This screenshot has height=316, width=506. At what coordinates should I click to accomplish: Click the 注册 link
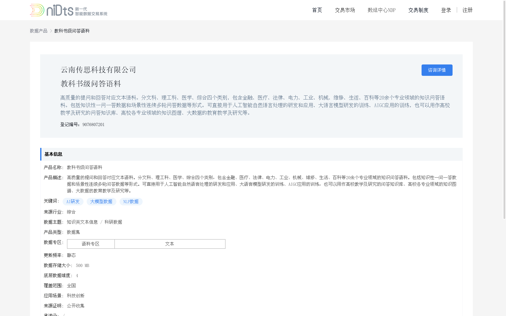pos(467,10)
